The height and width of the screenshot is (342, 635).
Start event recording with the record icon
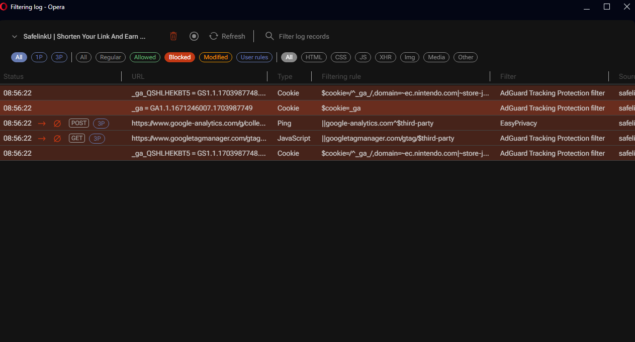tap(194, 36)
